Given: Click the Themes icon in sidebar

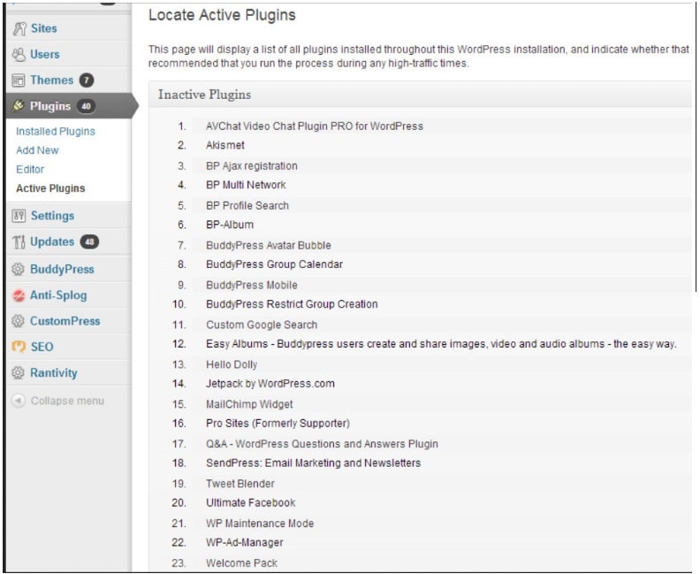Looking at the screenshot, I should (x=19, y=80).
